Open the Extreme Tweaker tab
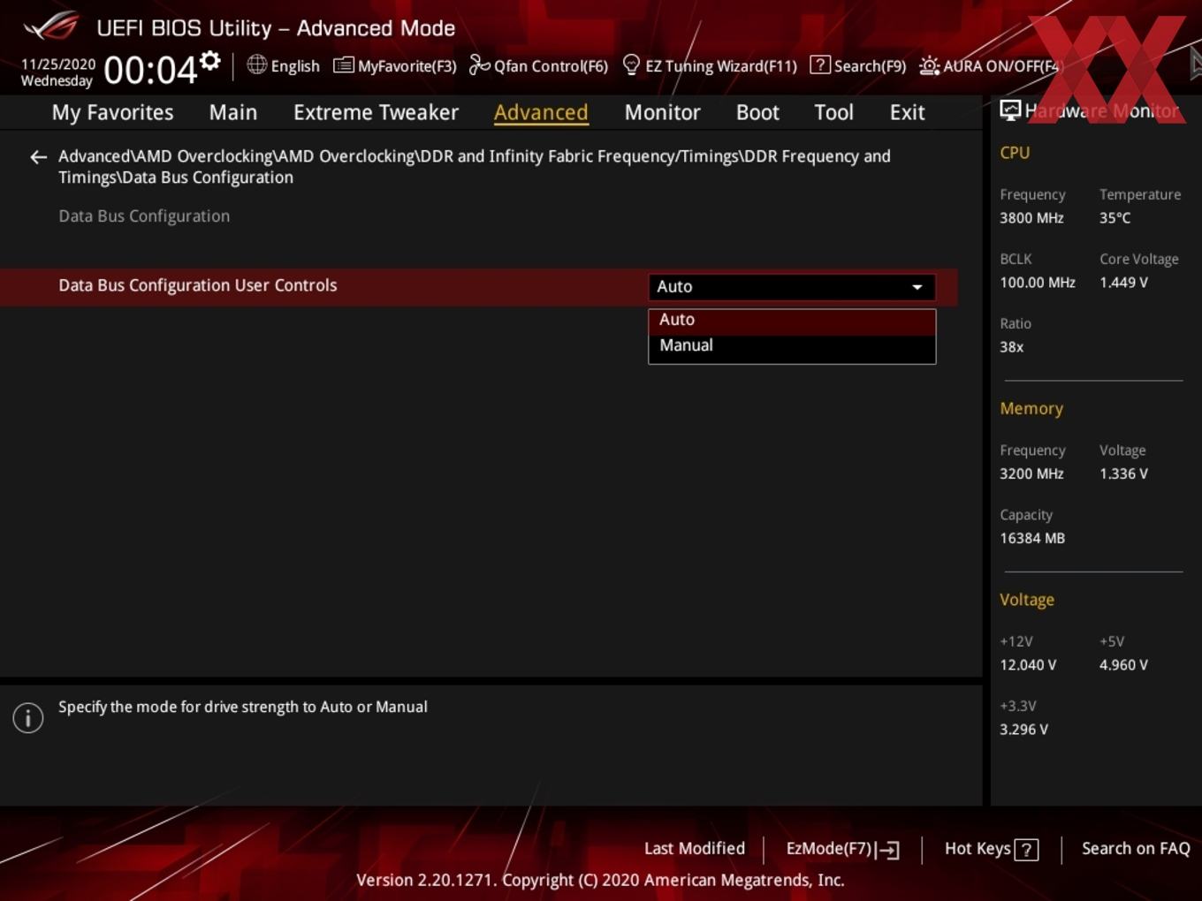1202x901 pixels. tap(376, 112)
